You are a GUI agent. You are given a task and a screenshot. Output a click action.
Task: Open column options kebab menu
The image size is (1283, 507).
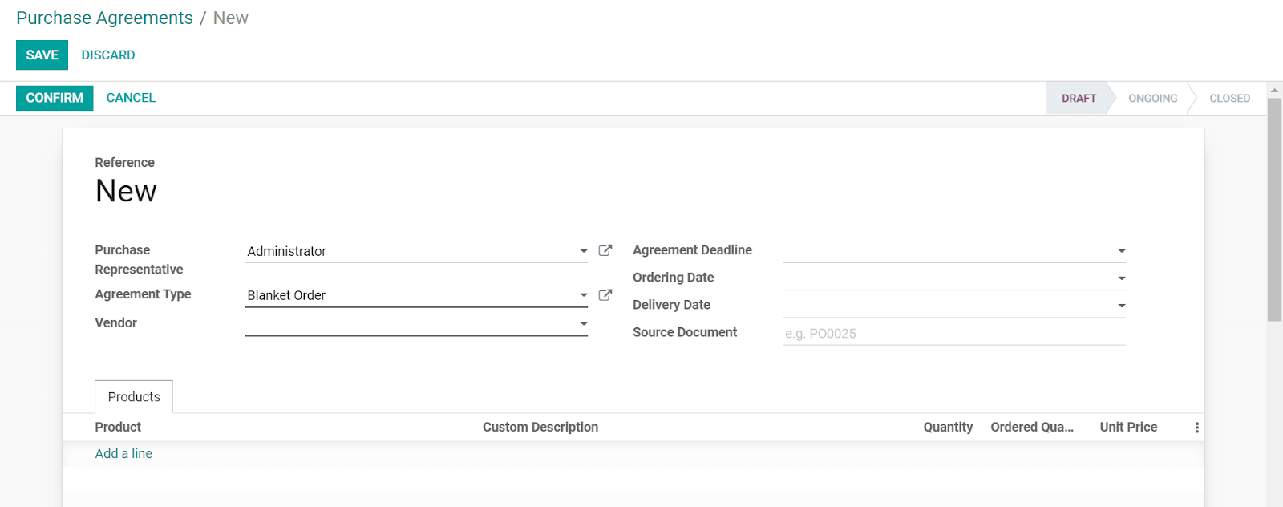(x=1196, y=428)
